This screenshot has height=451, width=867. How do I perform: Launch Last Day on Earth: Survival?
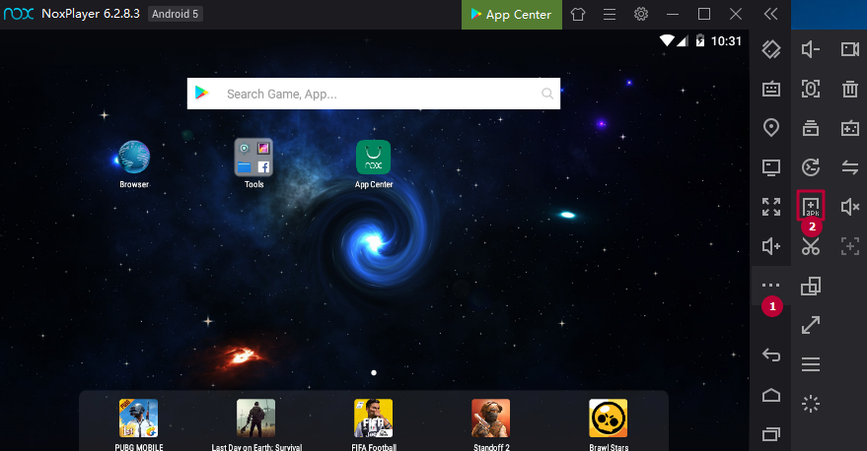tap(256, 424)
